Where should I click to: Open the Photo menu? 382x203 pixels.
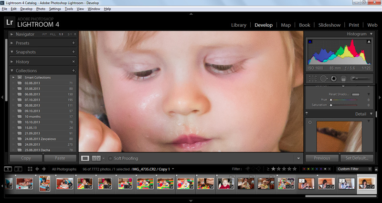point(41,9)
